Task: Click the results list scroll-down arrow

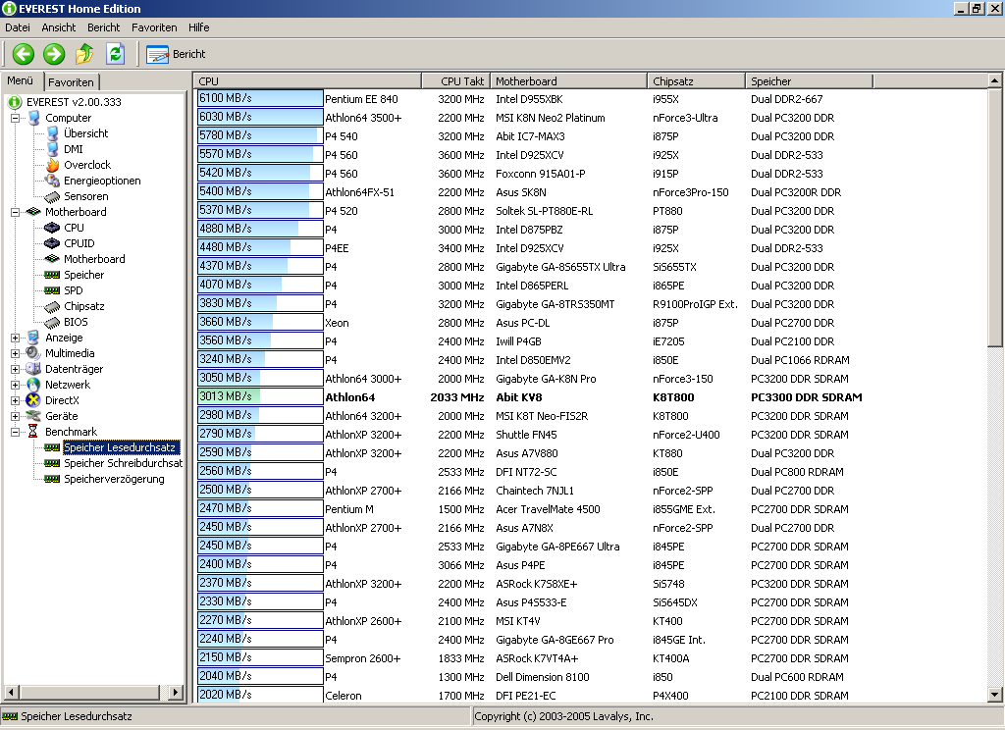Action: pyautogui.click(x=994, y=694)
